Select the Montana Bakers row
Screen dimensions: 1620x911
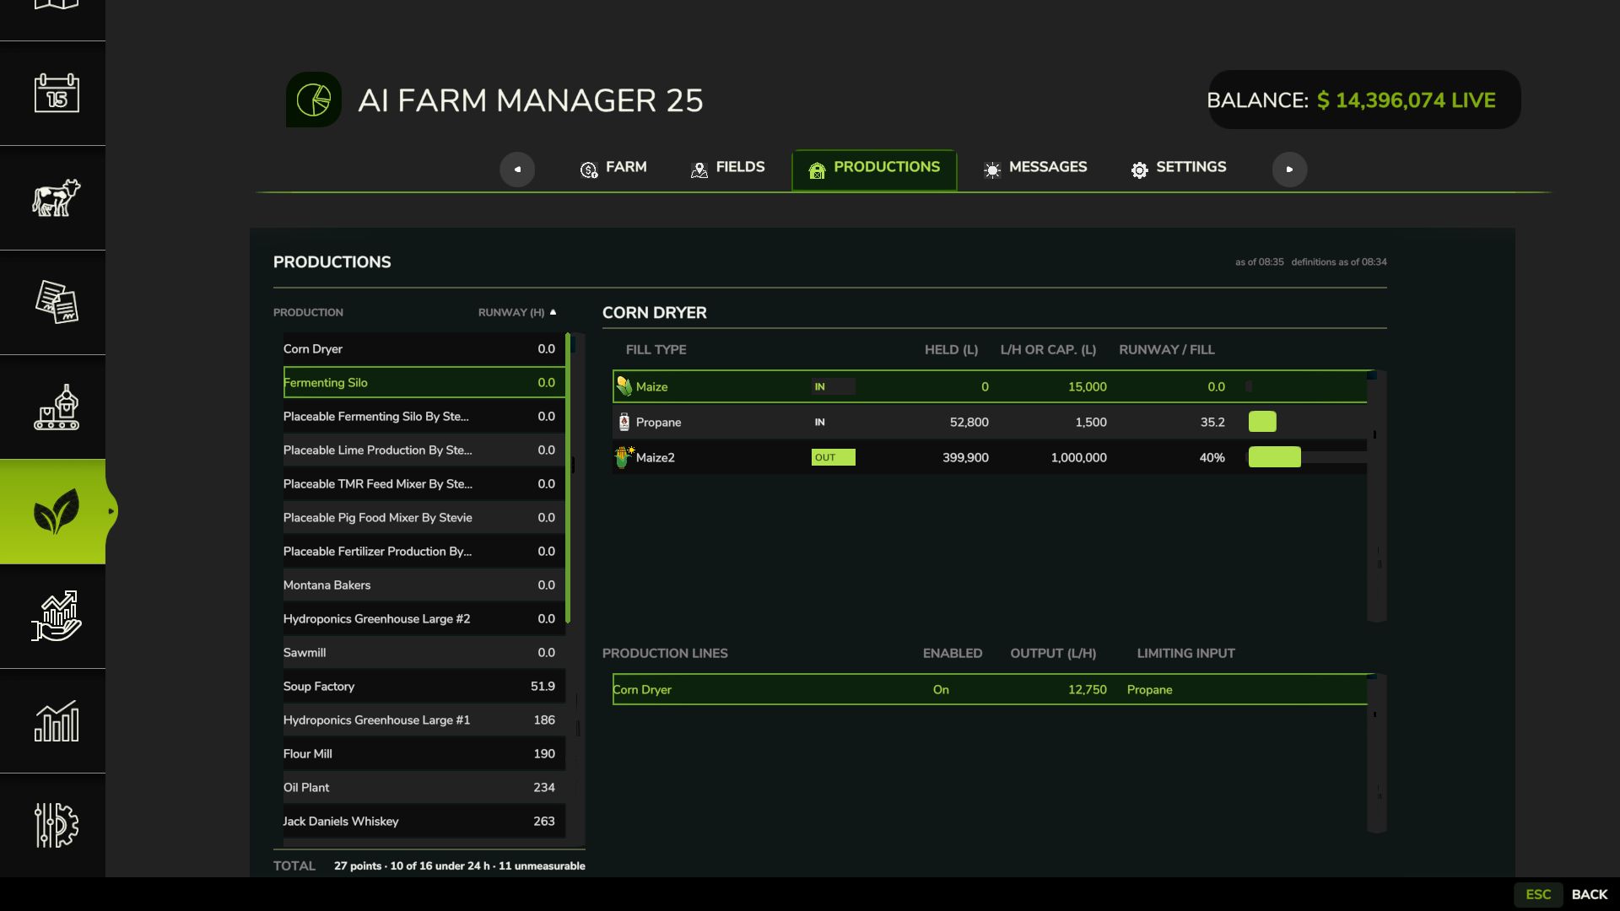point(424,585)
